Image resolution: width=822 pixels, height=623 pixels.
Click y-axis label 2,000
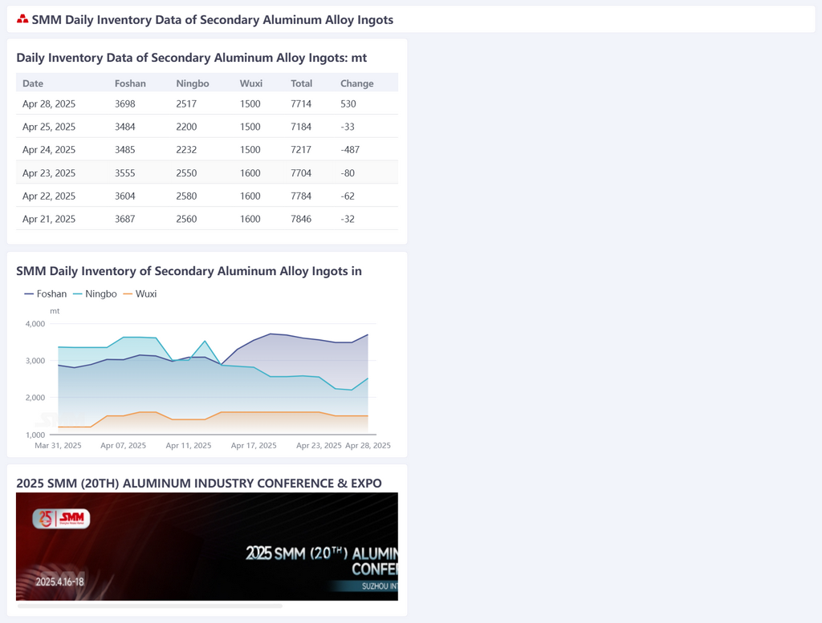[x=35, y=398]
